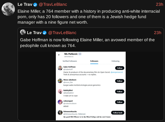The image size is (165, 122).
Task: Open the @anopensecret link in Gabe Hoffman's bio
Action: tap(117, 72)
